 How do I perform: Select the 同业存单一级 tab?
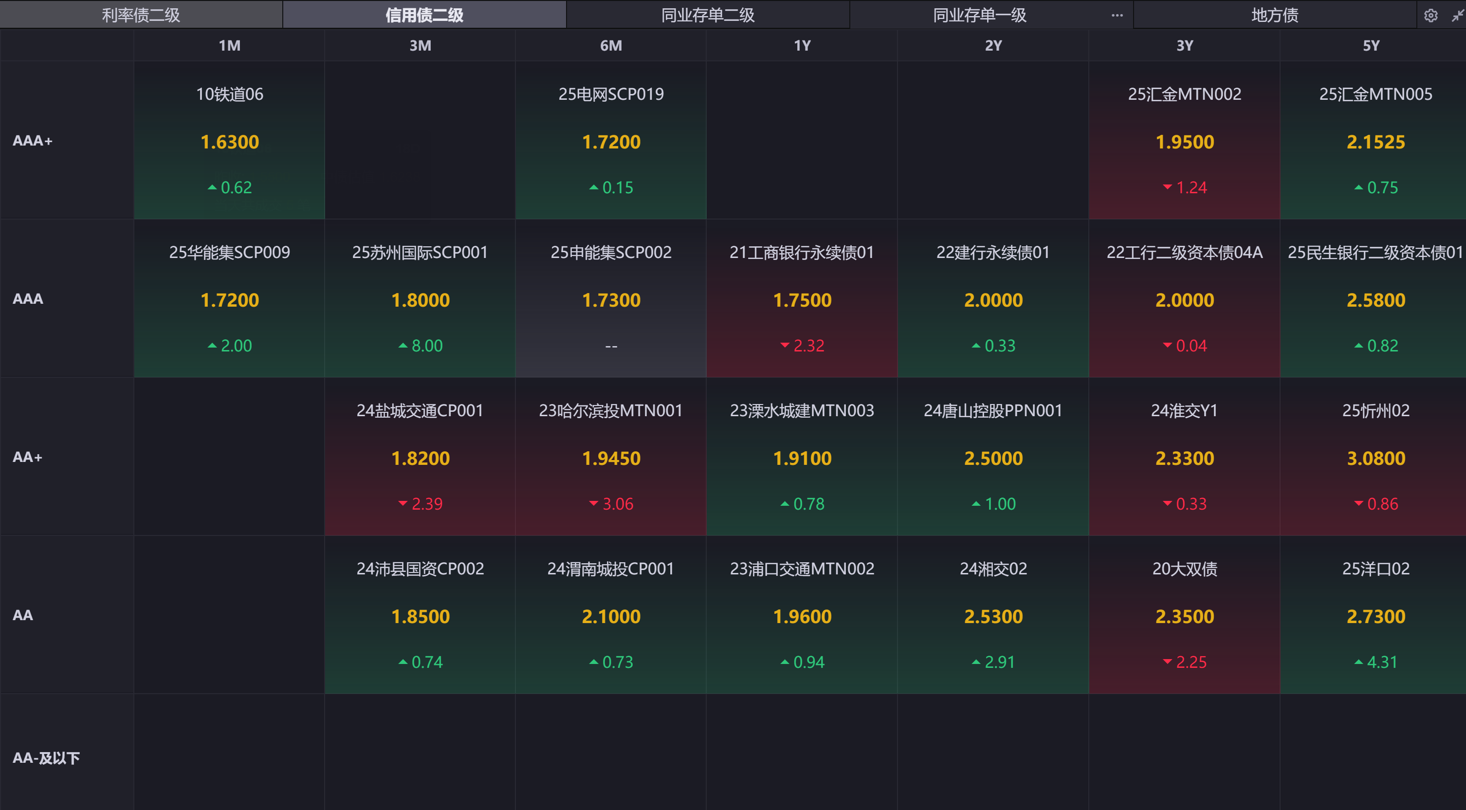979,16
